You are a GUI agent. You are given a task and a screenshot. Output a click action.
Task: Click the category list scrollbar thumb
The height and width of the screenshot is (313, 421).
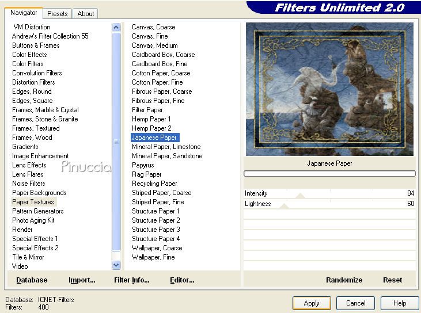116,142
